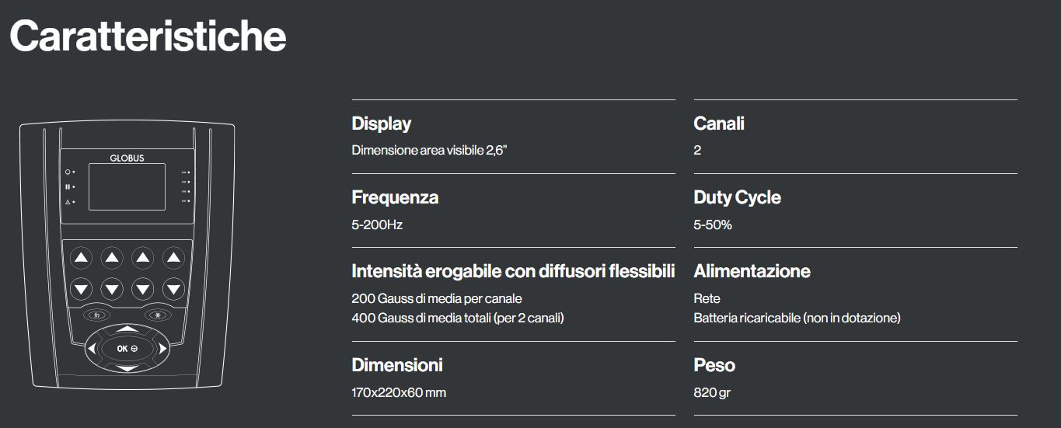The image size is (1061, 428).
Task: Click the second up arrow in the keypad row
Action: [x=112, y=257]
